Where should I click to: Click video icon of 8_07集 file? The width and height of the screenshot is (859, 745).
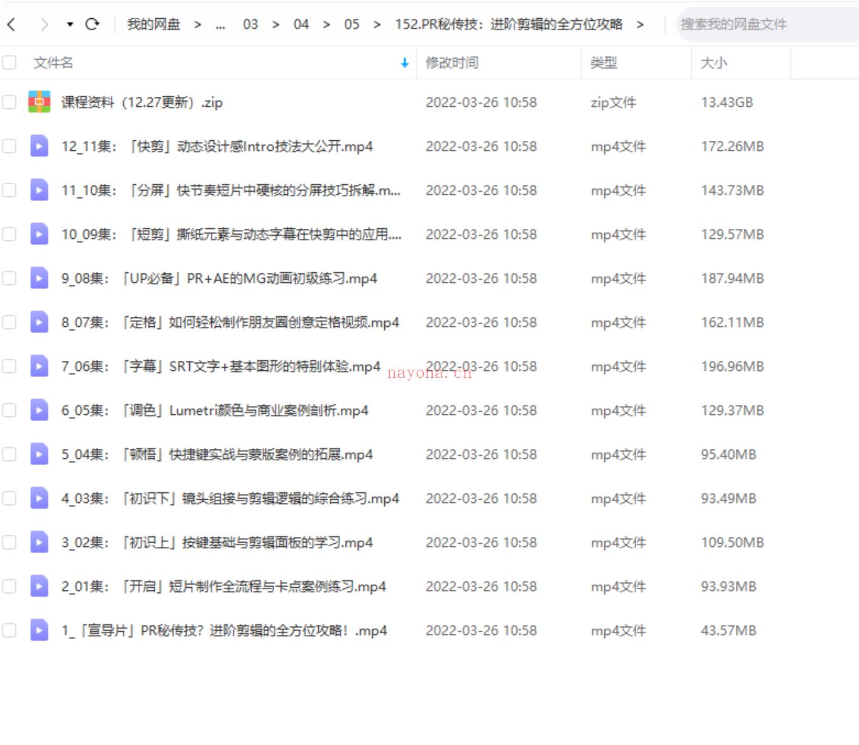click(x=39, y=322)
